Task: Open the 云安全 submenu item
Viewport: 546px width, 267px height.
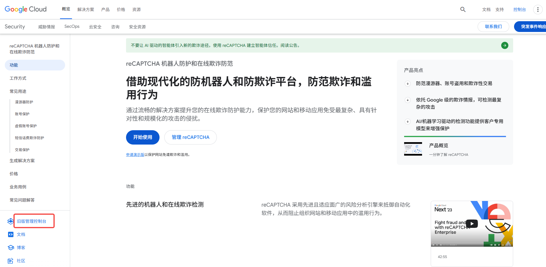Action: click(x=95, y=27)
